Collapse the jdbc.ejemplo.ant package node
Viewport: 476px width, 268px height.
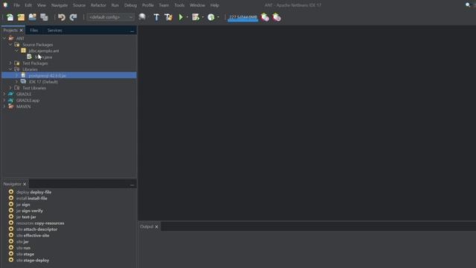click(x=16, y=51)
